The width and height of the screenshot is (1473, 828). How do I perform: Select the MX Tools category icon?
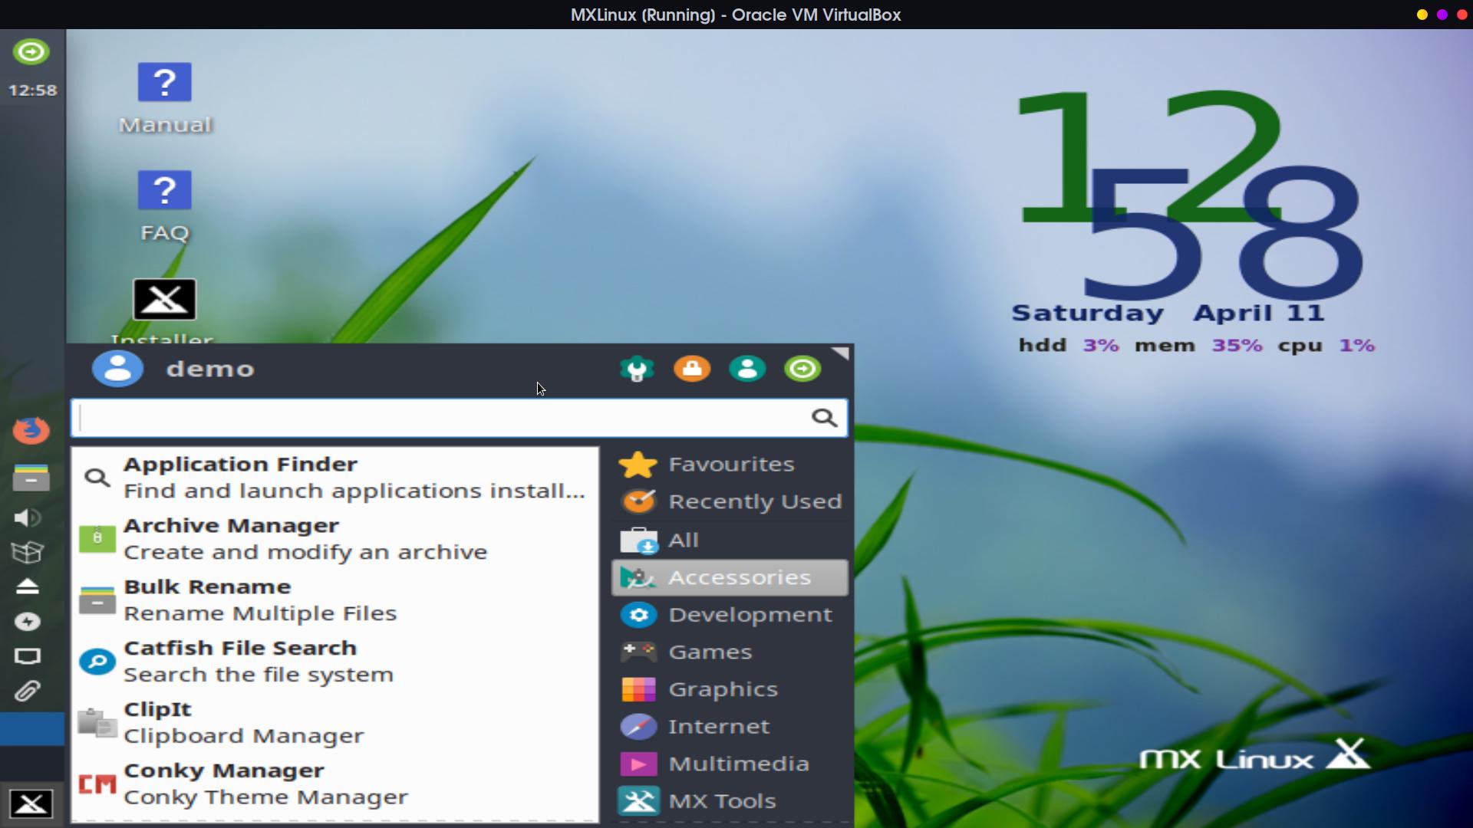pos(639,800)
